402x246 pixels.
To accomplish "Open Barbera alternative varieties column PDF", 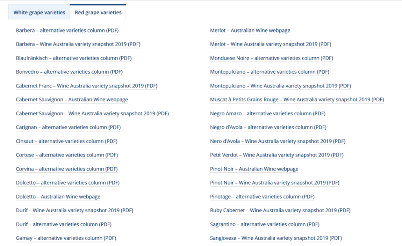I will pos(67,31).
